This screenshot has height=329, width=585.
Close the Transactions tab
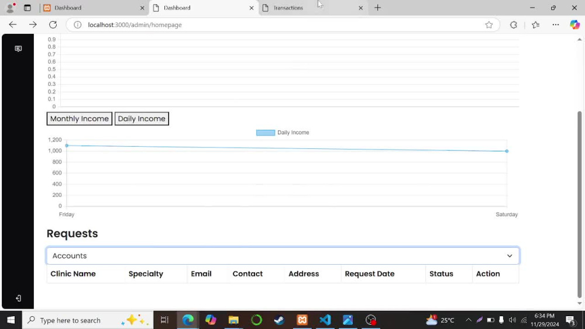[x=360, y=8]
